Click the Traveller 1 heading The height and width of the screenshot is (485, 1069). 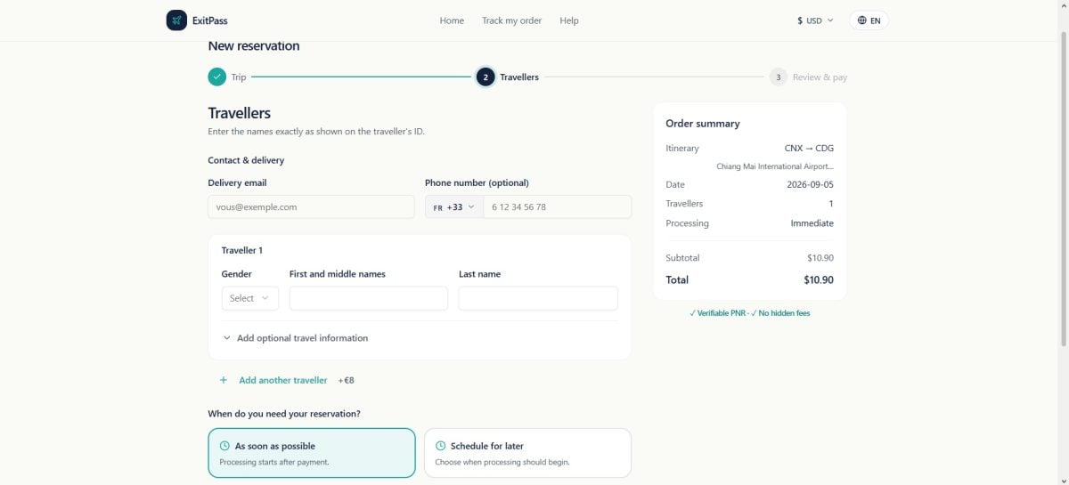pyautogui.click(x=242, y=251)
